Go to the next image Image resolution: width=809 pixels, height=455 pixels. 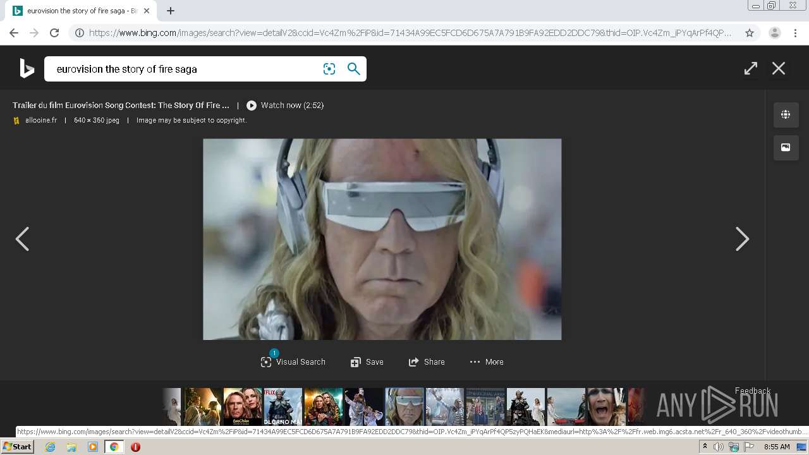coord(742,239)
